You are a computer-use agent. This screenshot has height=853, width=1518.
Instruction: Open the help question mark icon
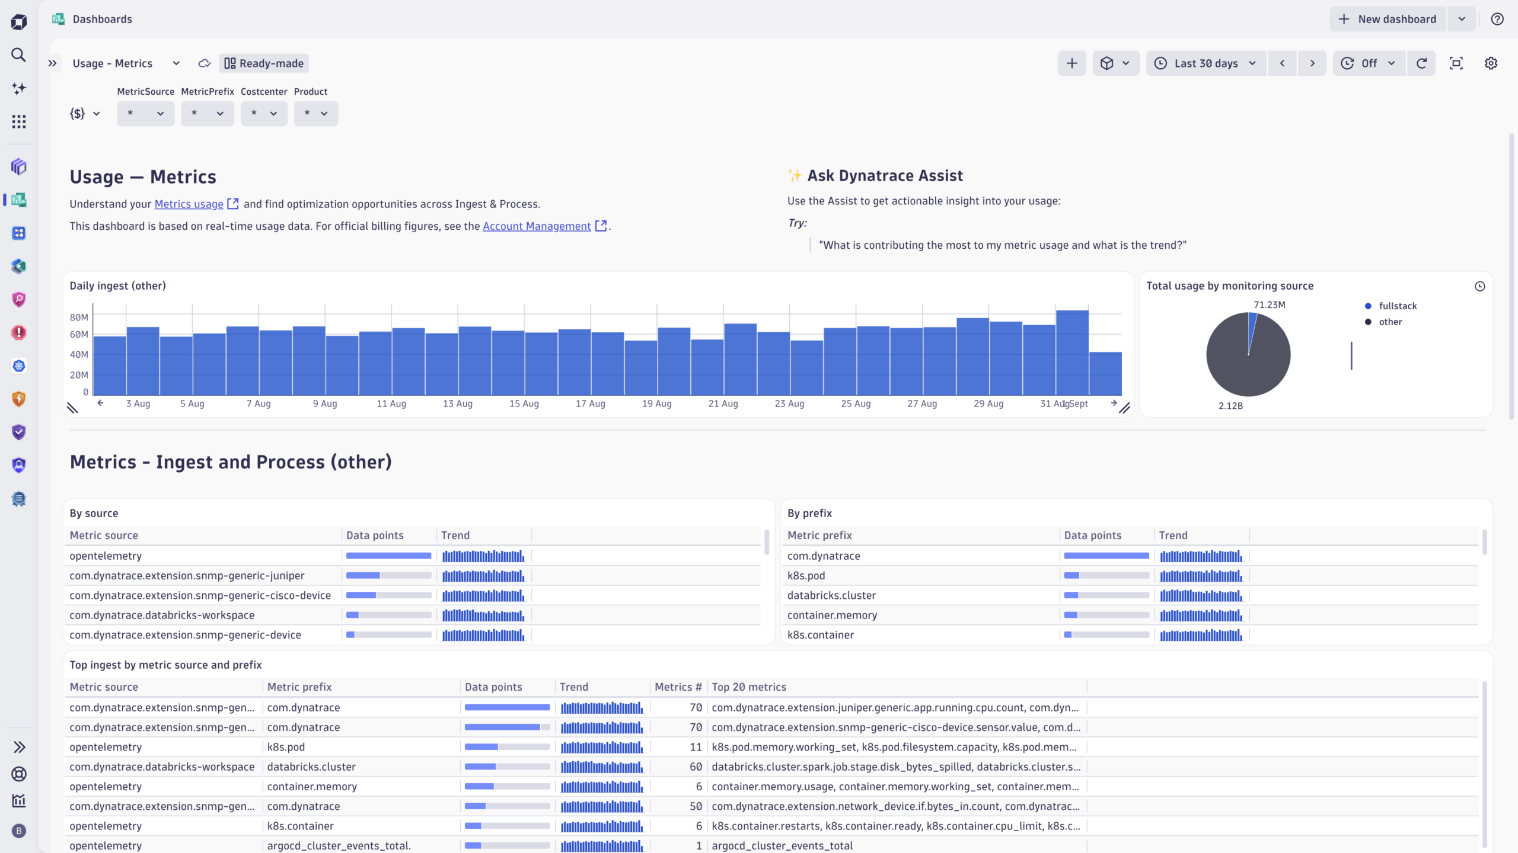point(1497,19)
